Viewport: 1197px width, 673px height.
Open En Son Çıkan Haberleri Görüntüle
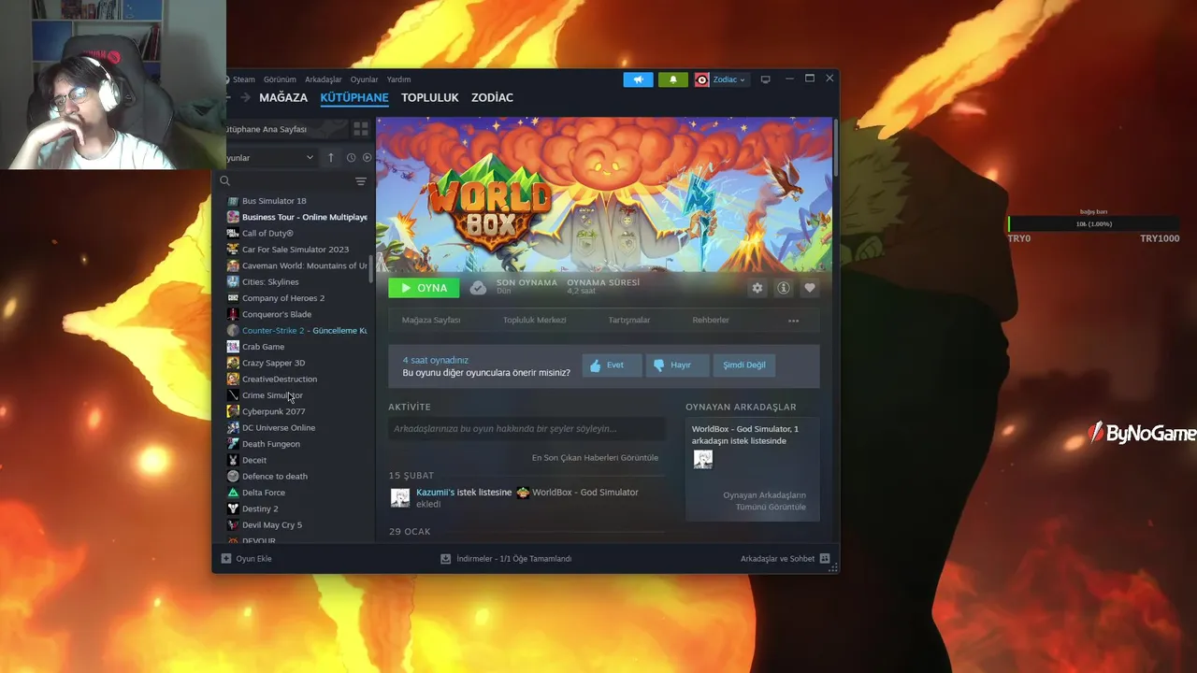coord(595,458)
